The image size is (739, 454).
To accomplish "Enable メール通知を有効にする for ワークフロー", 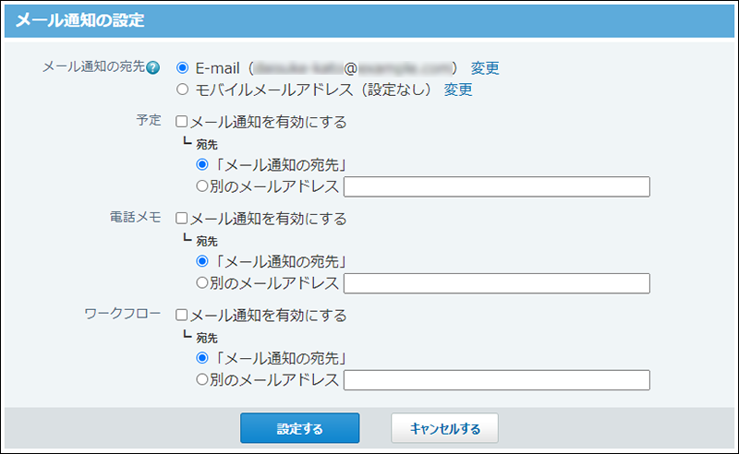I will [x=181, y=315].
